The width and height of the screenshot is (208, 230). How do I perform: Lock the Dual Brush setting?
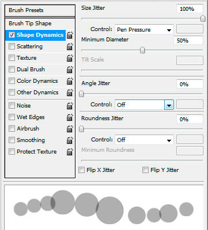(x=70, y=70)
